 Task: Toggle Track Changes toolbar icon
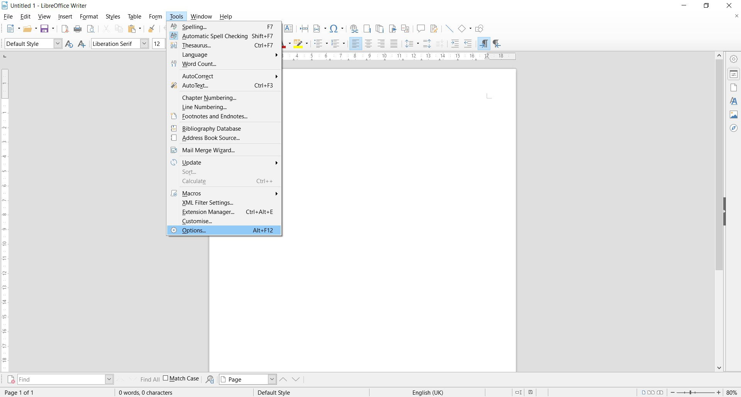click(434, 29)
